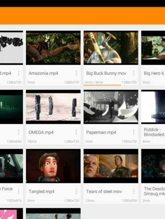
Task: Open the Riddick - Blindsided video thumbnail
Action: click(x=153, y=107)
